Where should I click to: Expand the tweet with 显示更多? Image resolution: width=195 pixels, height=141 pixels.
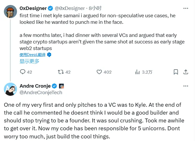tap(29, 61)
